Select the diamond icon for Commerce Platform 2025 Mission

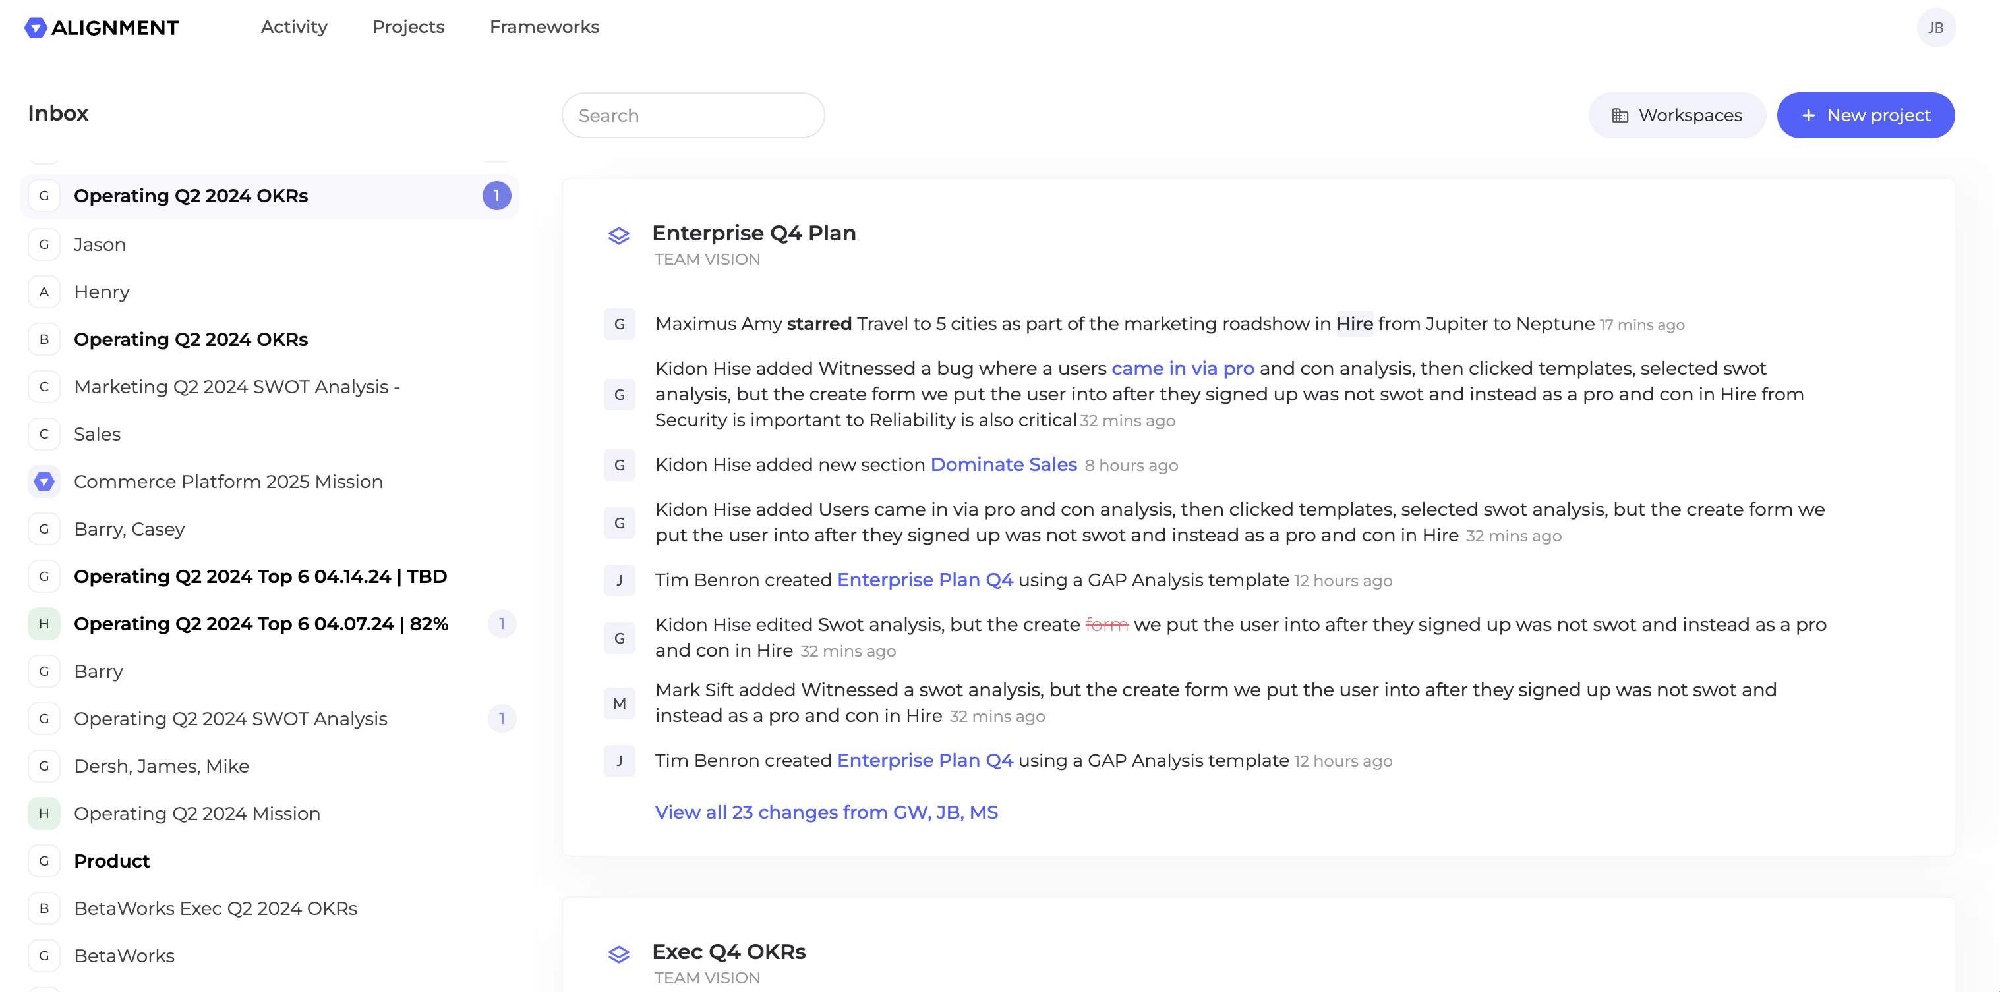click(44, 481)
